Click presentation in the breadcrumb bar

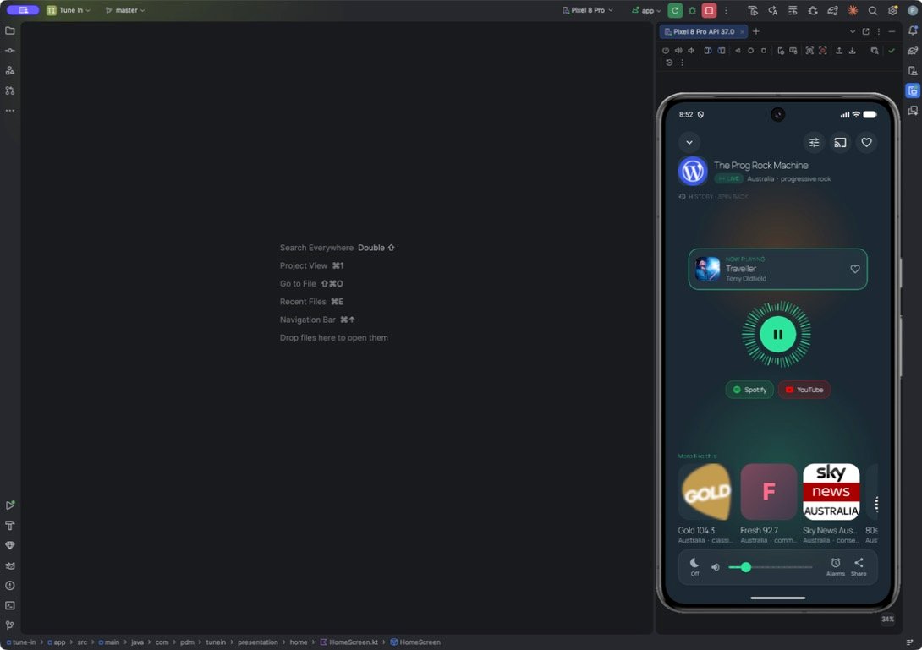click(257, 642)
